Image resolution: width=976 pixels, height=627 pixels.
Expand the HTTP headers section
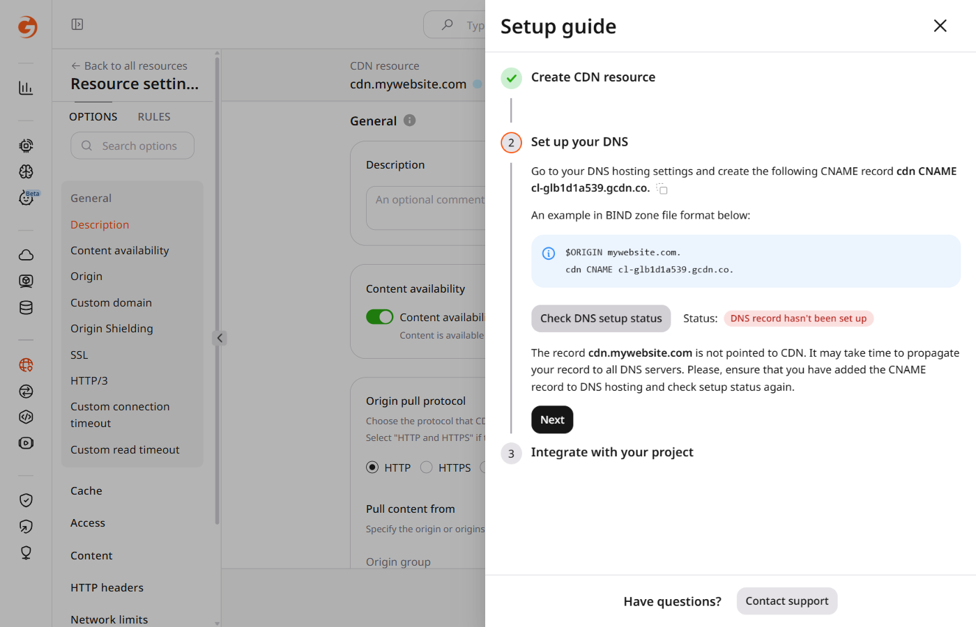[107, 587]
